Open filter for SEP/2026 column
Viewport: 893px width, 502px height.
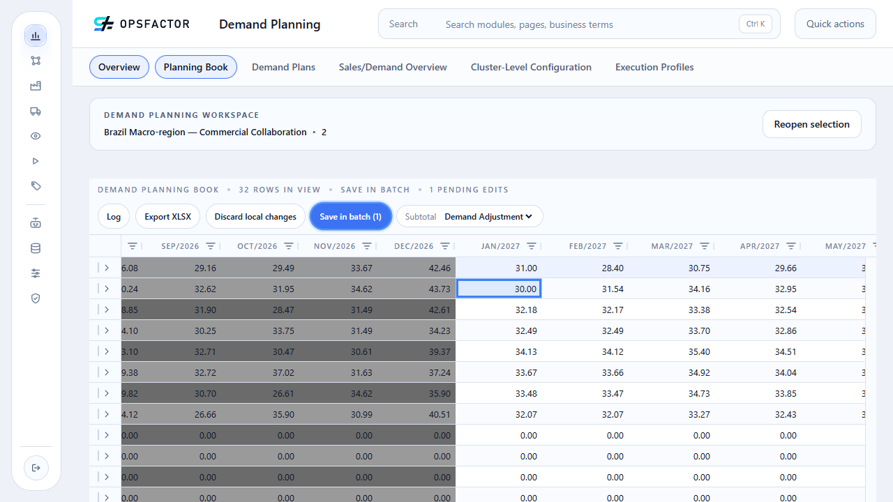point(211,246)
